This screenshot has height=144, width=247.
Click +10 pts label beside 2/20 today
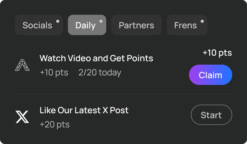pos(54,73)
